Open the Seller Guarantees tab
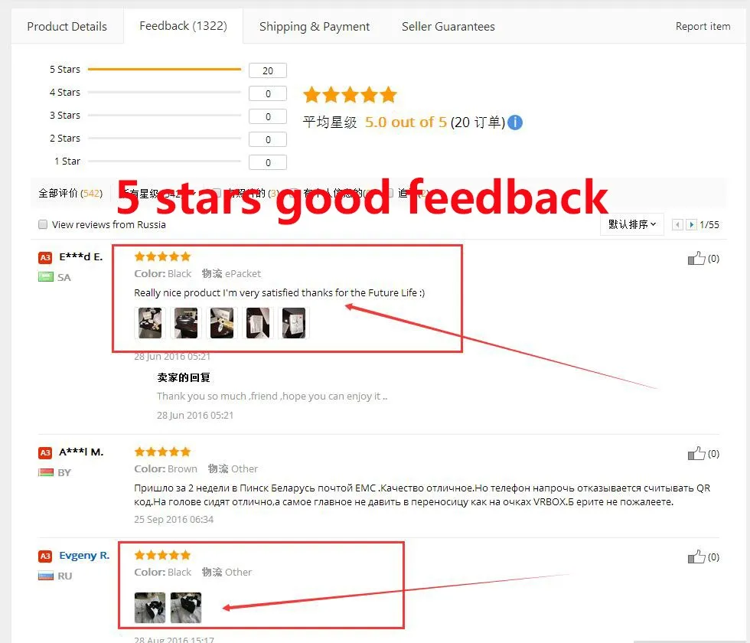The height and width of the screenshot is (643, 750). 448,26
